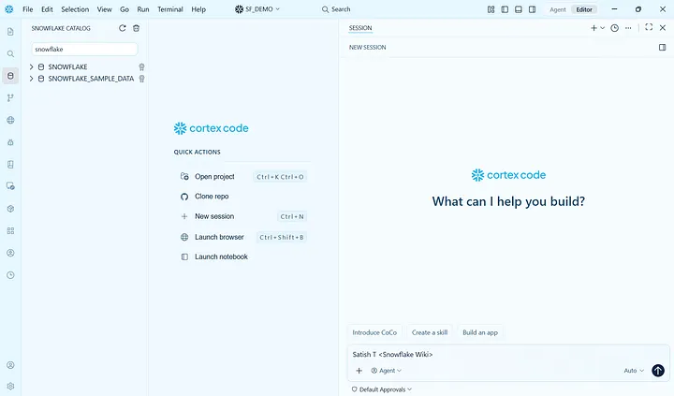Toggle the secondary sidebar layout icon
Screen dimensions: 674x396
click(x=532, y=9)
